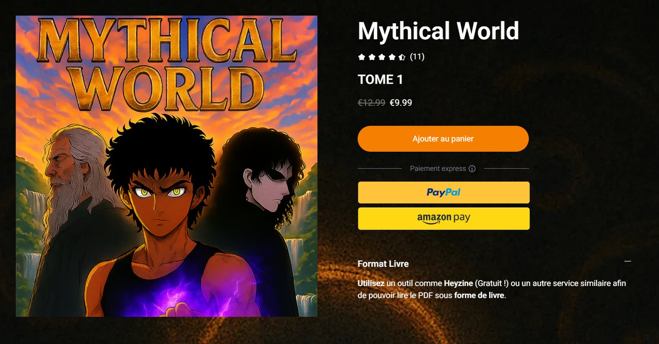The width and height of the screenshot is (659, 344).
Task: Click the crossed-out €12.99 price
Action: (372, 103)
